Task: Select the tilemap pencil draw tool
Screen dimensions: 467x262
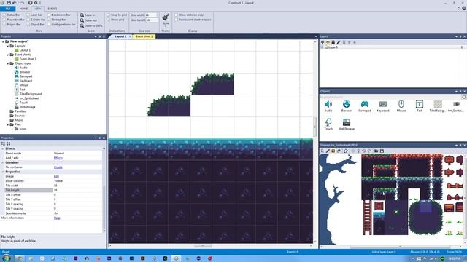Action: (x=328, y=151)
